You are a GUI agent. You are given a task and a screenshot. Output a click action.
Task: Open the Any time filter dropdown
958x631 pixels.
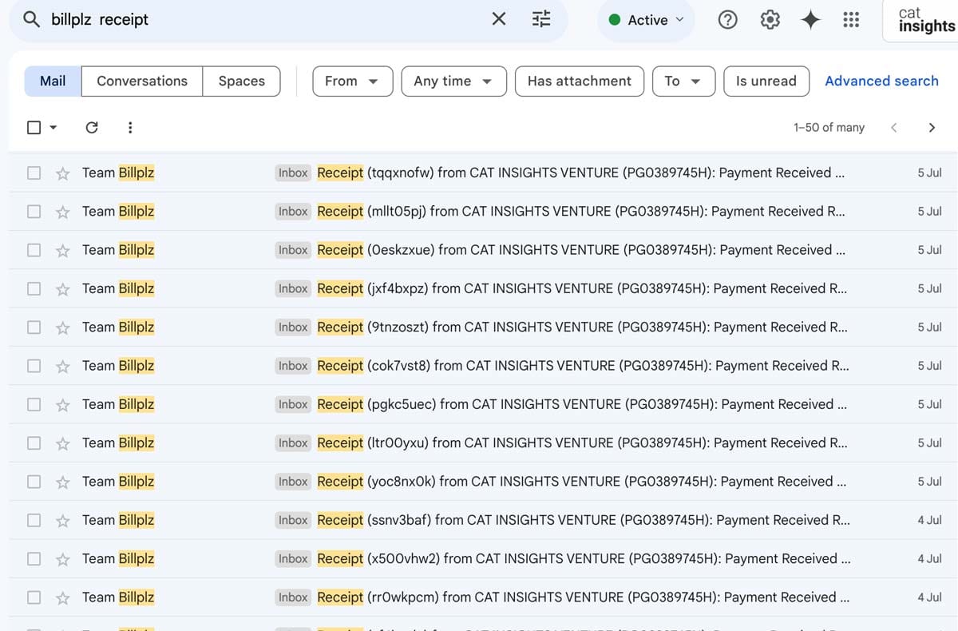tap(453, 81)
